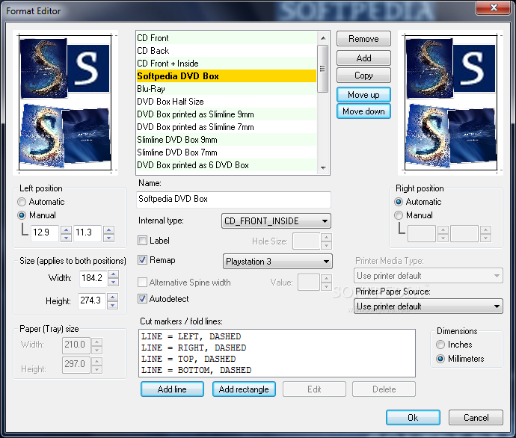
Task: Select Slimline DVD Box 9mm format
Action: (227, 140)
